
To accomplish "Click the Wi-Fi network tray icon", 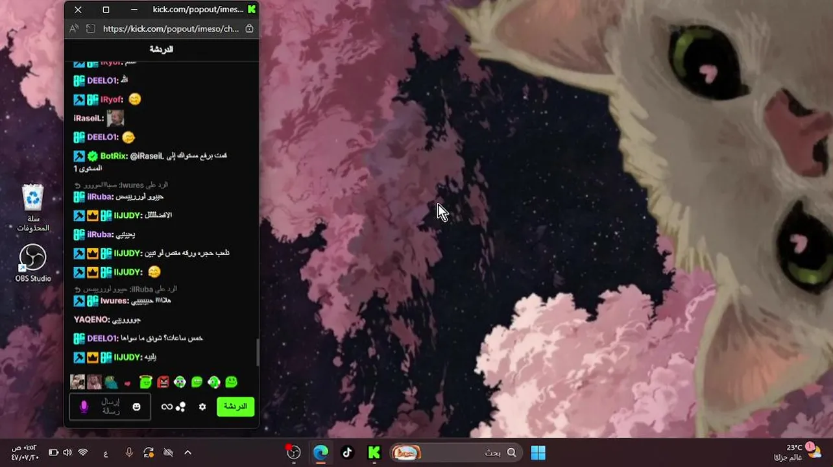I will pos(83,453).
